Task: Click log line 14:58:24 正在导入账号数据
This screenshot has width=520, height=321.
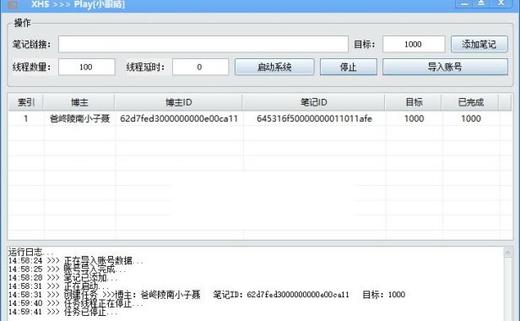Action: pyautogui.click(x=76, y=260)
